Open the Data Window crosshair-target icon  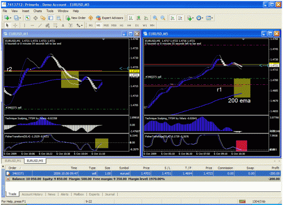(35, 18)
